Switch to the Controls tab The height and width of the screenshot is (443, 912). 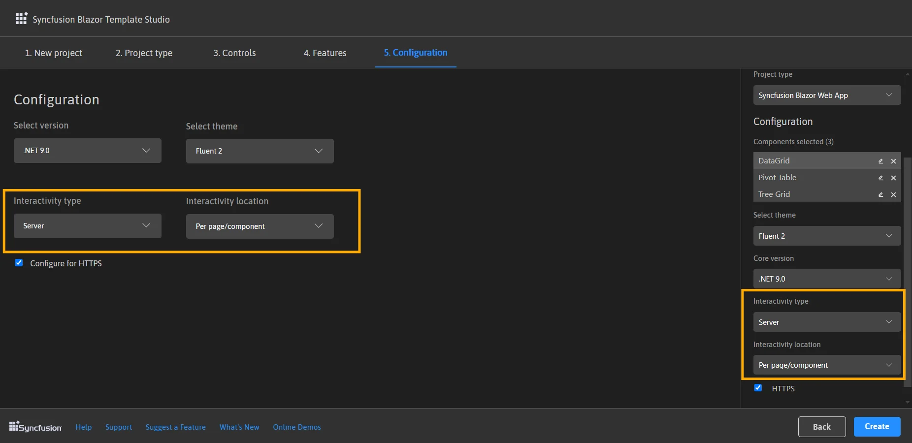[234, 53]
